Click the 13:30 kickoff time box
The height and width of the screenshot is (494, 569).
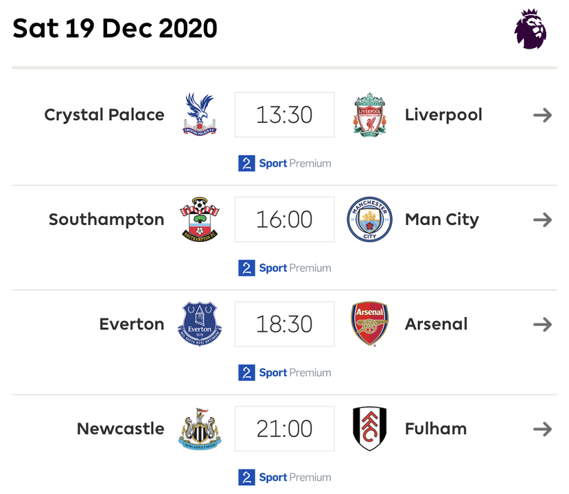tap(284, 115)
